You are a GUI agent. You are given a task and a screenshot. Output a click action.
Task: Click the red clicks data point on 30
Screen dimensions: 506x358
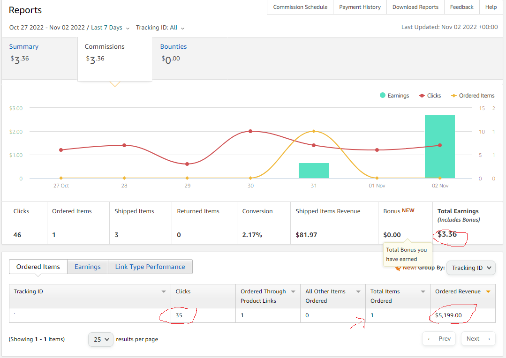click(250, 131)
